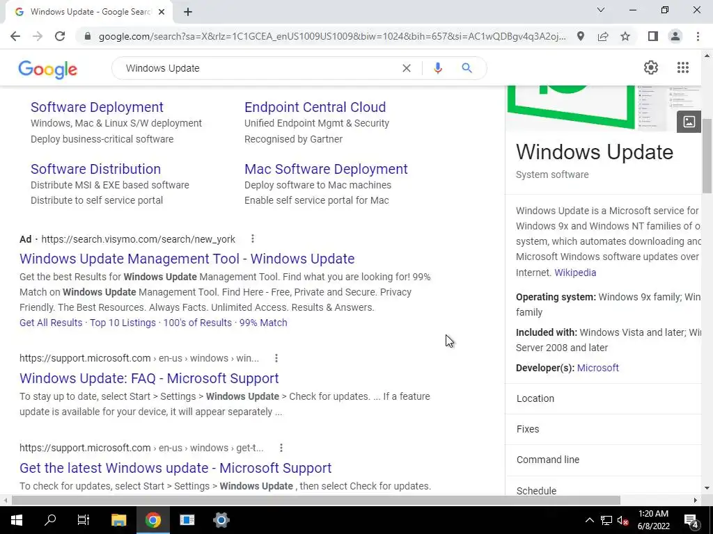Image resolution: width=713 pixels, height=534 pixels.
Task: Click the magnifier search button
Action: (467, 68)
